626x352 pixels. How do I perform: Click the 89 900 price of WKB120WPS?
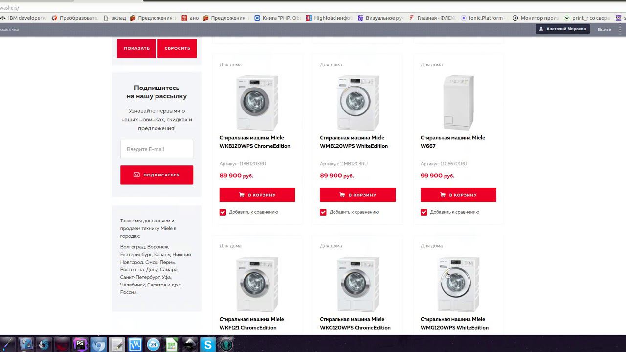tap(236, 176)
